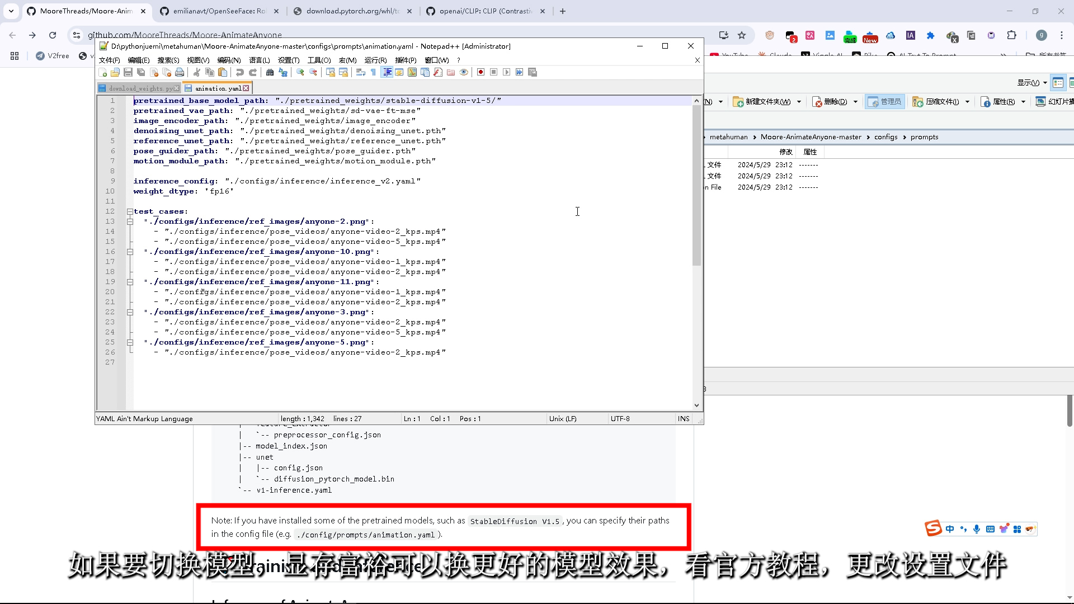Open the New file toolbar icon
The width and height of the screenshot is (1074, 604).
(102, 72)
